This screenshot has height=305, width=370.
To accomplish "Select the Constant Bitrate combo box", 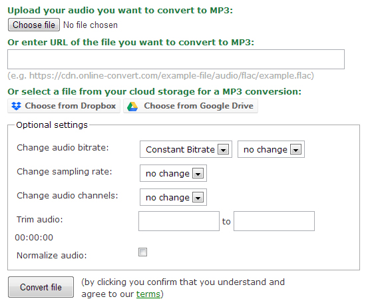I will 186,149.
